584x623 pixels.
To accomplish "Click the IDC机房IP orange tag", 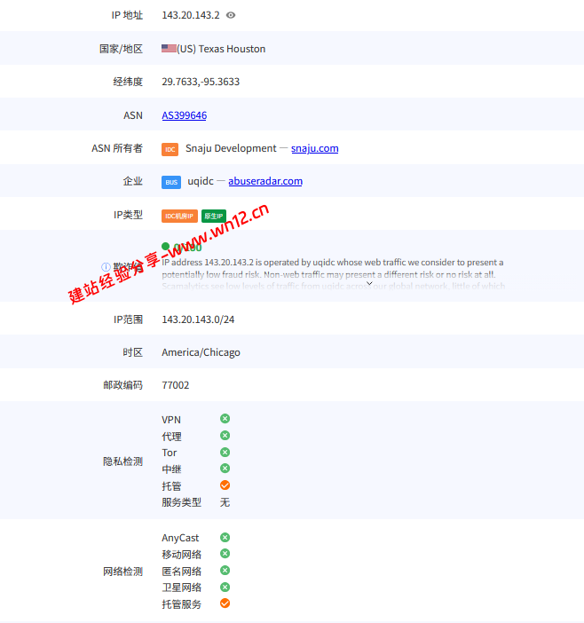I will pyautogui.click(x=179, y=216).
